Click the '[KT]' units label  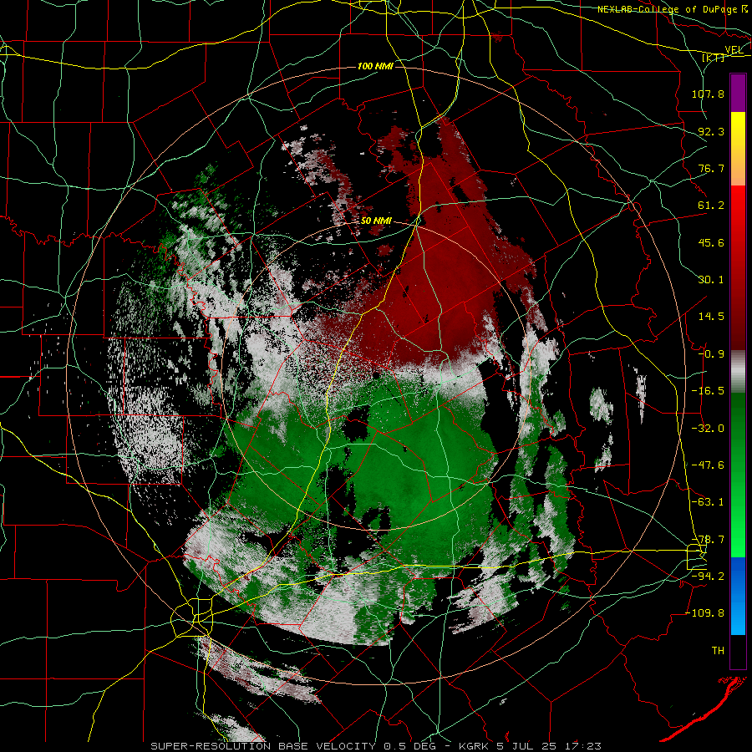click(x=714, y=58)
